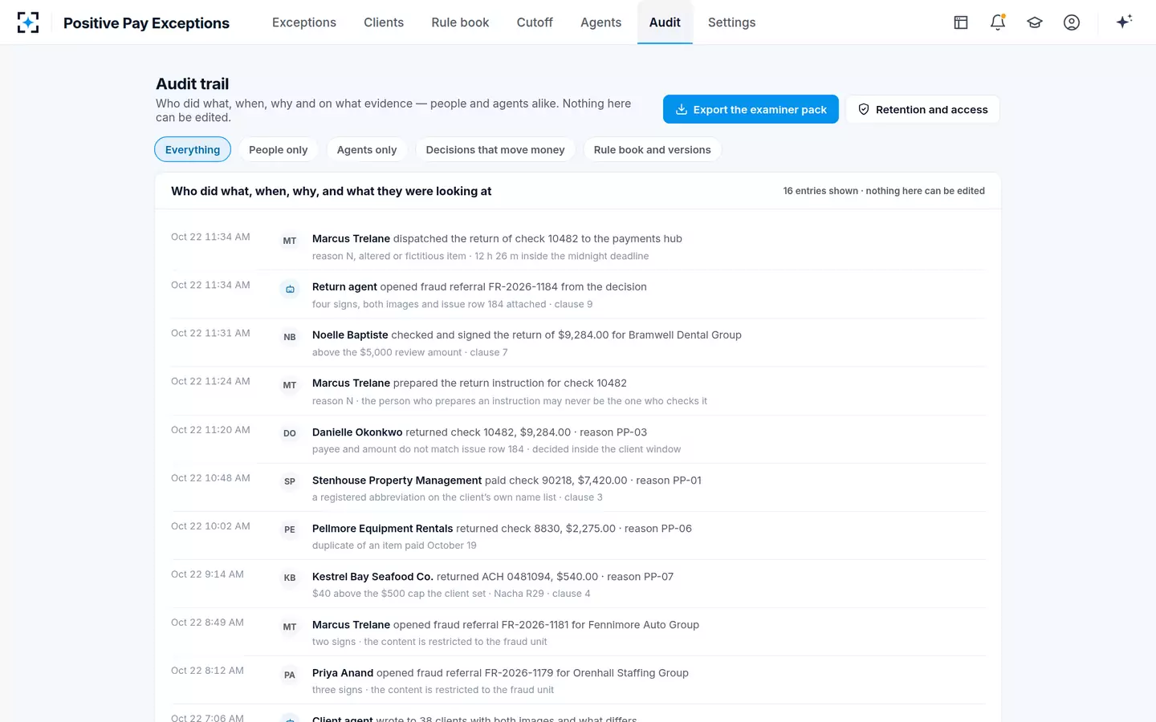Image resolution: width=1156 pixels, height=722 pixels.
Task: Open Retention and access
Action: click(922, 109)
